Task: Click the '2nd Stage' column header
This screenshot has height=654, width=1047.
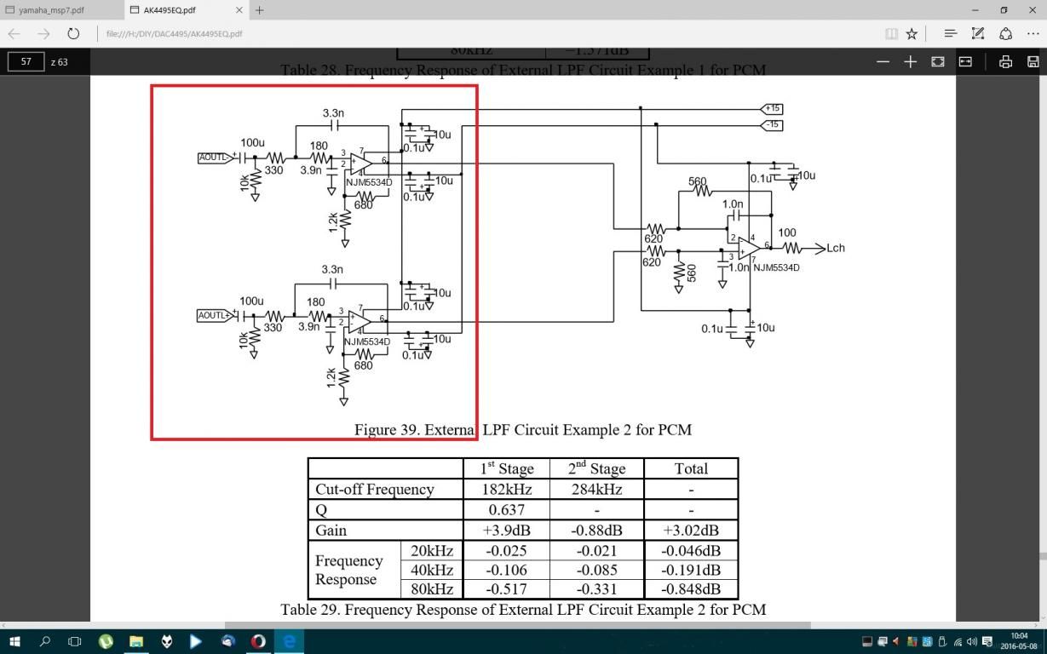Action: pyautogui.click(x=596, y=468)
